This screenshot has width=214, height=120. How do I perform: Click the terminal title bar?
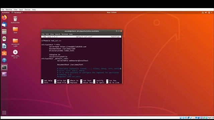click(x=82, y=31)
